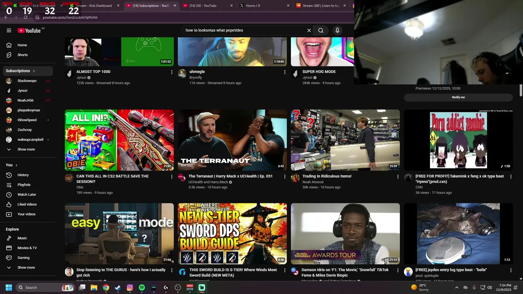
Task: Click the magnifying glass search button
Action: coord(321,30)
